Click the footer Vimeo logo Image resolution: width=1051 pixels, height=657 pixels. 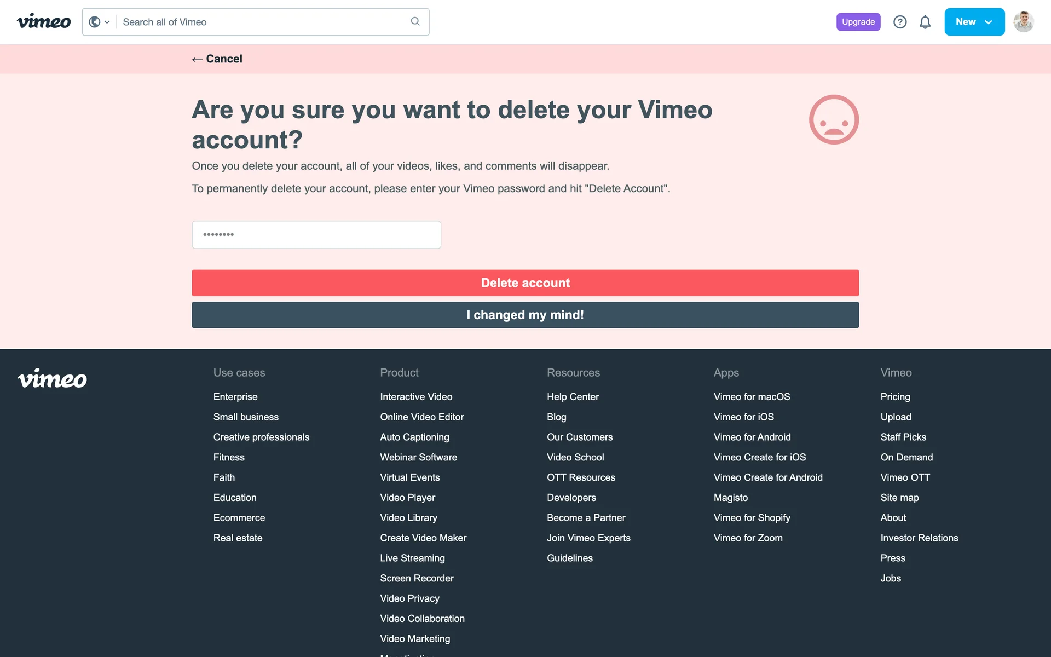click(53, 379)
